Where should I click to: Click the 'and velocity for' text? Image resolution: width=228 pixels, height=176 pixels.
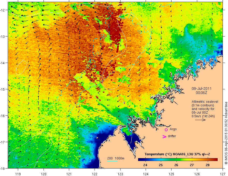203,109
